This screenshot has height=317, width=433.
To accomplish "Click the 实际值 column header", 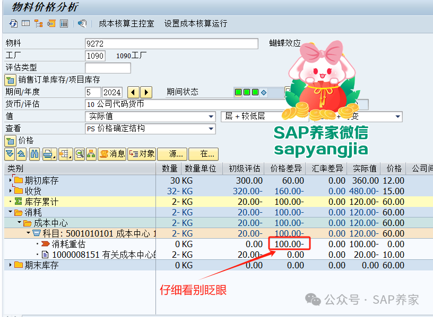I will 364,168.
